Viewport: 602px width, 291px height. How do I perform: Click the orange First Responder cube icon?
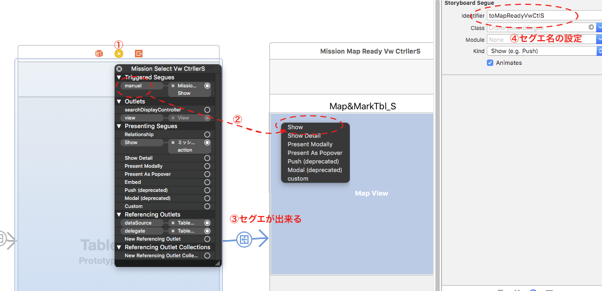point(99,54)
